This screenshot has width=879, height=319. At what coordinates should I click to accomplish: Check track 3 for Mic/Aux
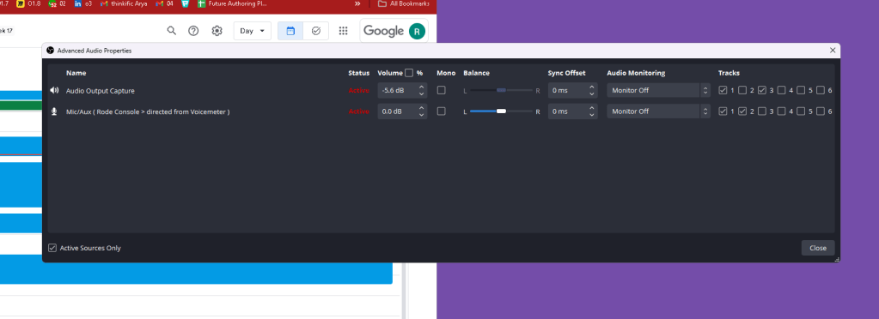[x=762, y=111]
